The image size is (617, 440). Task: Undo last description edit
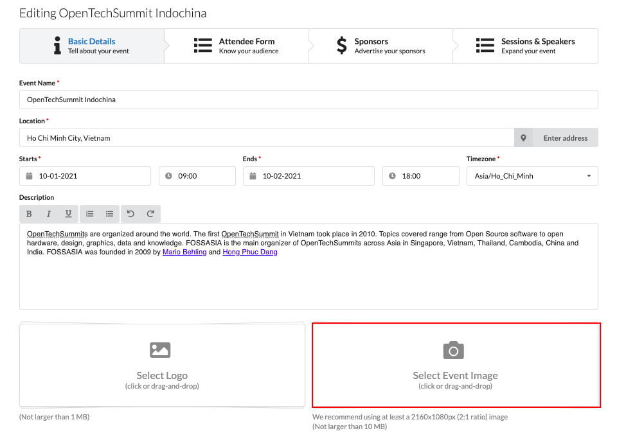130,214
